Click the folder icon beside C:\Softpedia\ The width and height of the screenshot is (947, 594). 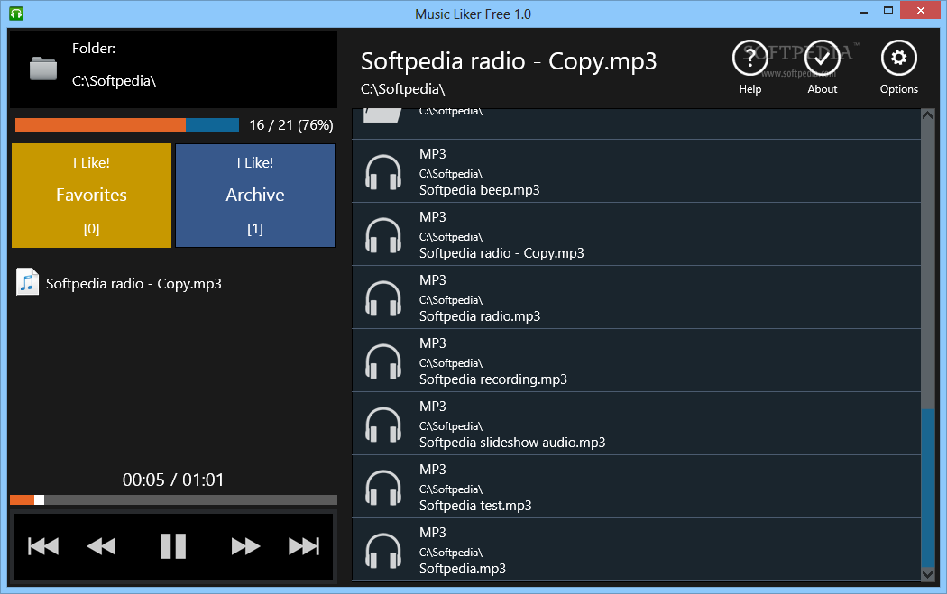click(43, 69)
